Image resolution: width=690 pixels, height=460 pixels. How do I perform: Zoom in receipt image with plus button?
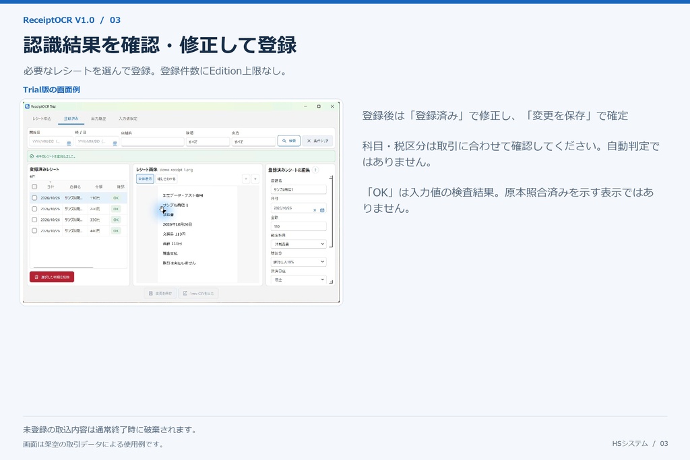click(255, 178)
